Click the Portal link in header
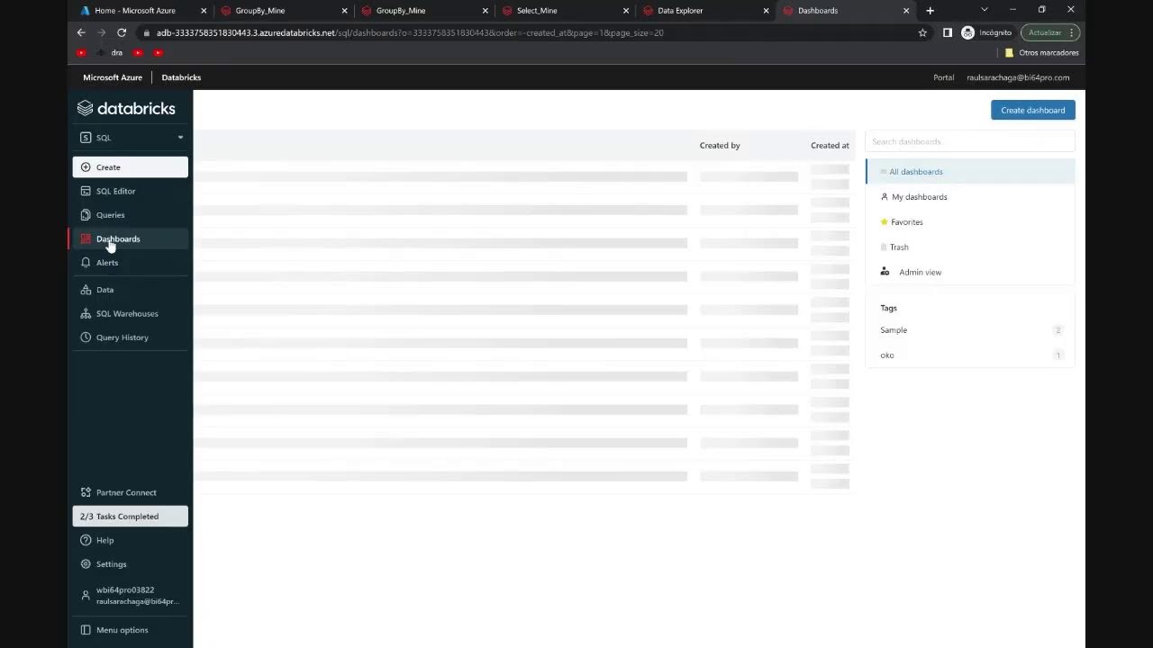The height and width of the screenshot is (648, 1153). [943, 77]
